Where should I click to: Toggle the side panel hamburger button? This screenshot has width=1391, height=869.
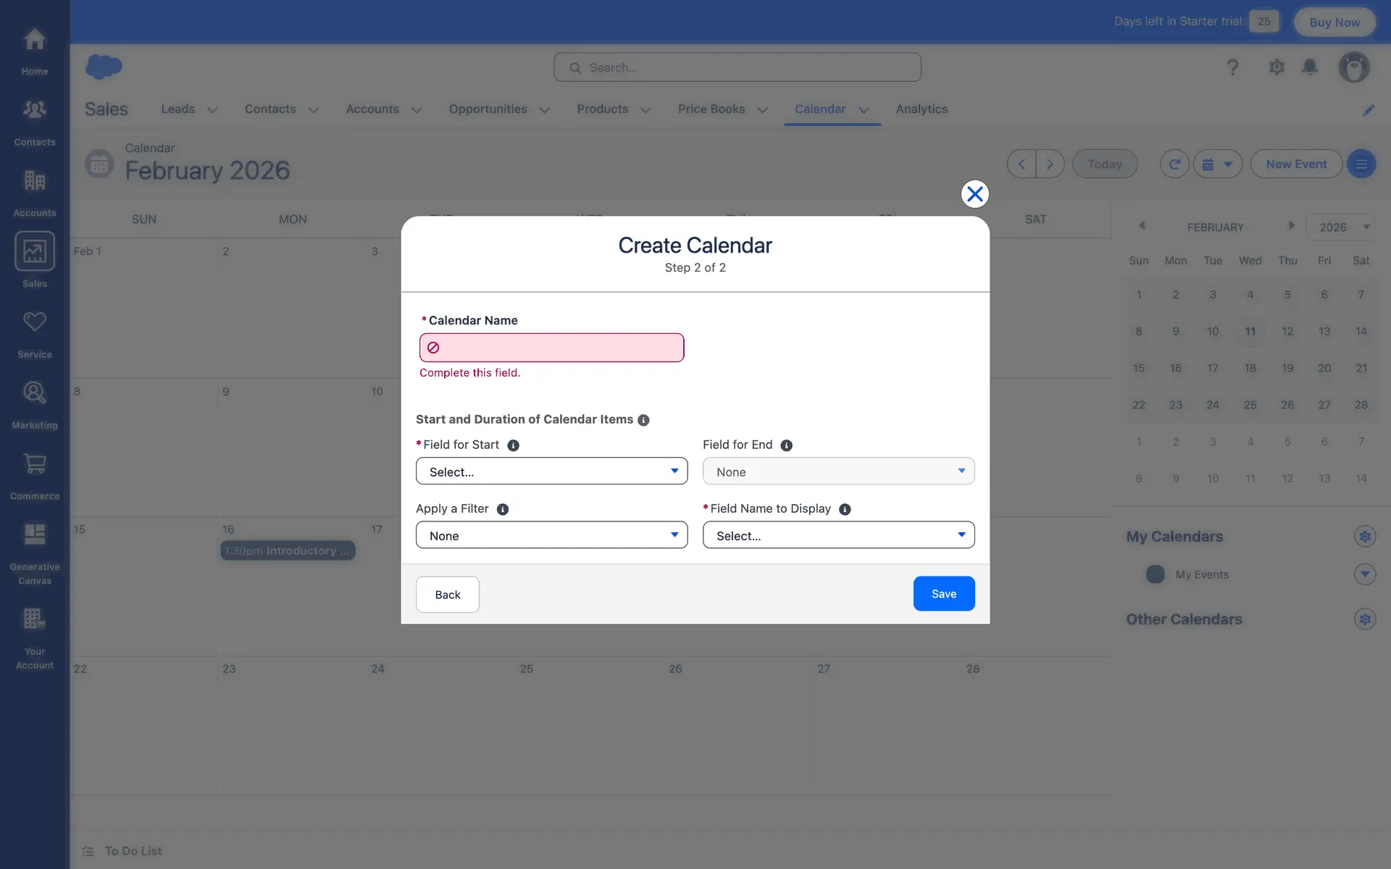1361,164
